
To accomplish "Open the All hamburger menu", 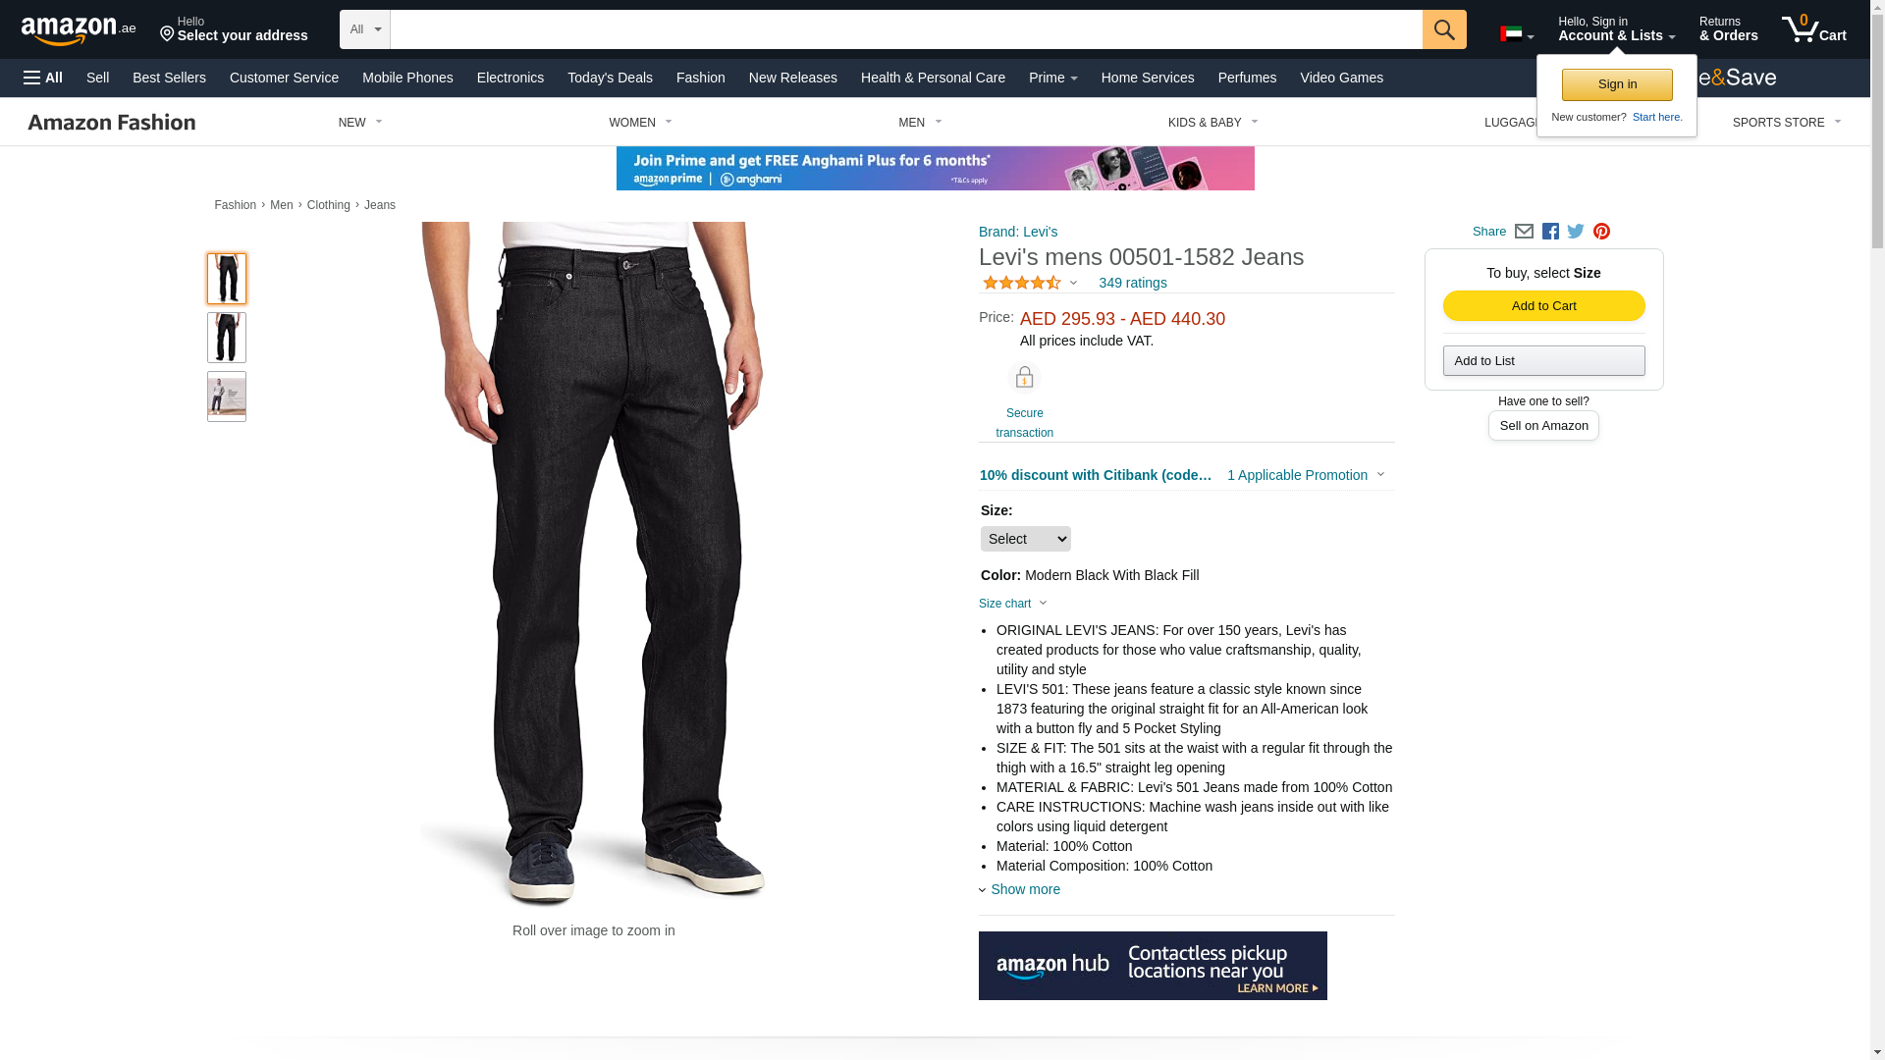I will tap(43, 78).
